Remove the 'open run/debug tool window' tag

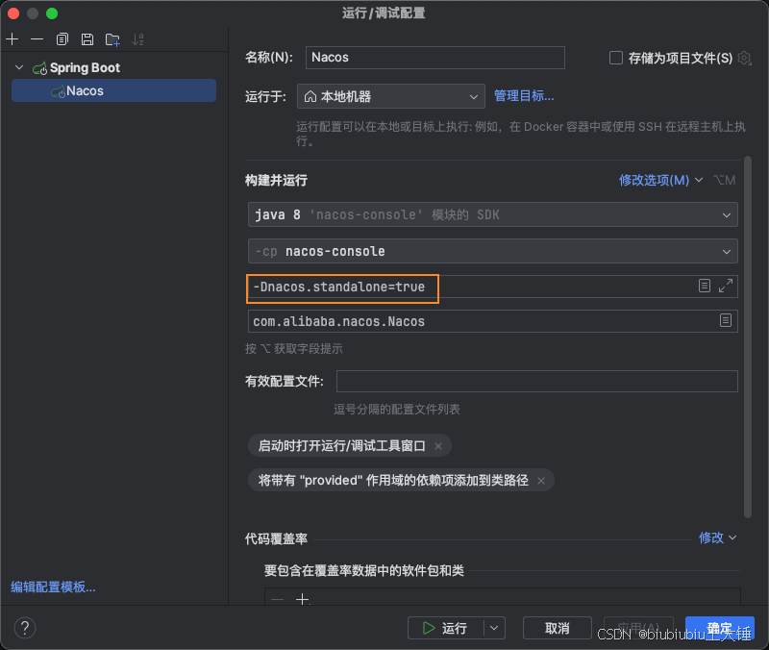pyautogui.click(x=438, y=446)
